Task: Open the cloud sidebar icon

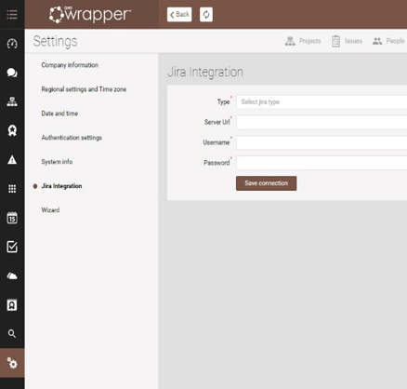Action: coord(12,275)
